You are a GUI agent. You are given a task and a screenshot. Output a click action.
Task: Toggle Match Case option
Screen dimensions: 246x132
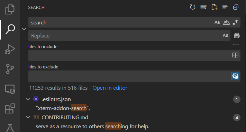tap(217, 22)
